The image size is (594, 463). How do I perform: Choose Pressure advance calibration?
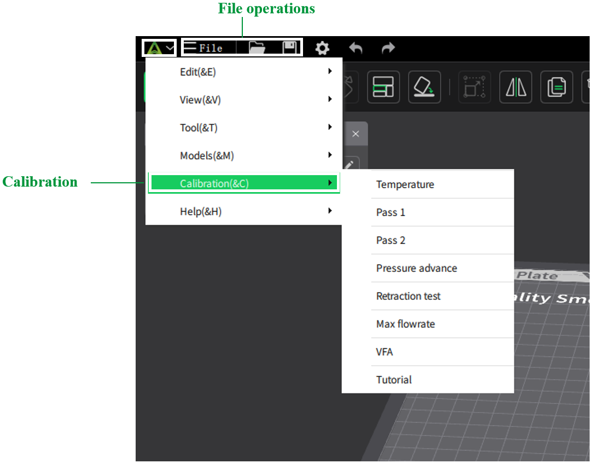(416, 268)
